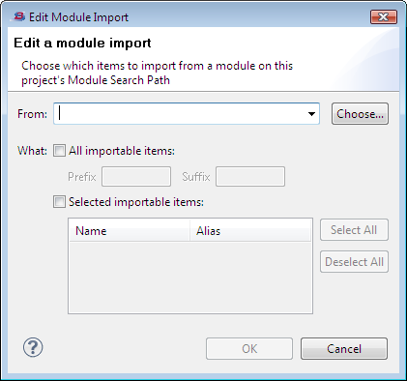Click the help question mark icon
This screenshot has height=381, width=407.
point(33,347)
